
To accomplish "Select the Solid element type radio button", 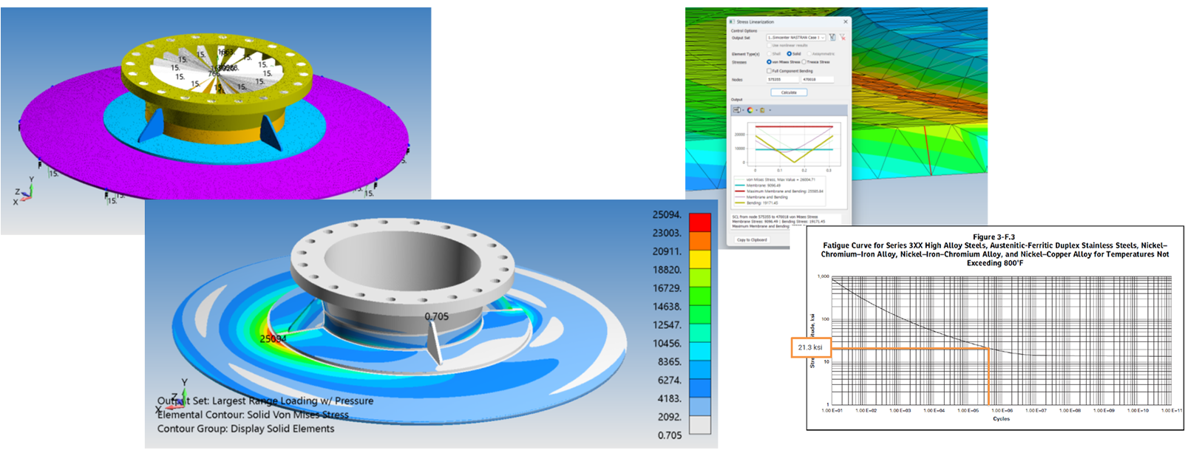I will tap(789, 54).
